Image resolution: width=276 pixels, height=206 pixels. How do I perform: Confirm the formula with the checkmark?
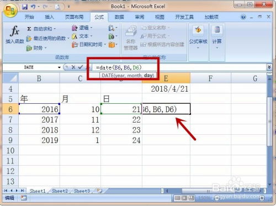point(81,67)
